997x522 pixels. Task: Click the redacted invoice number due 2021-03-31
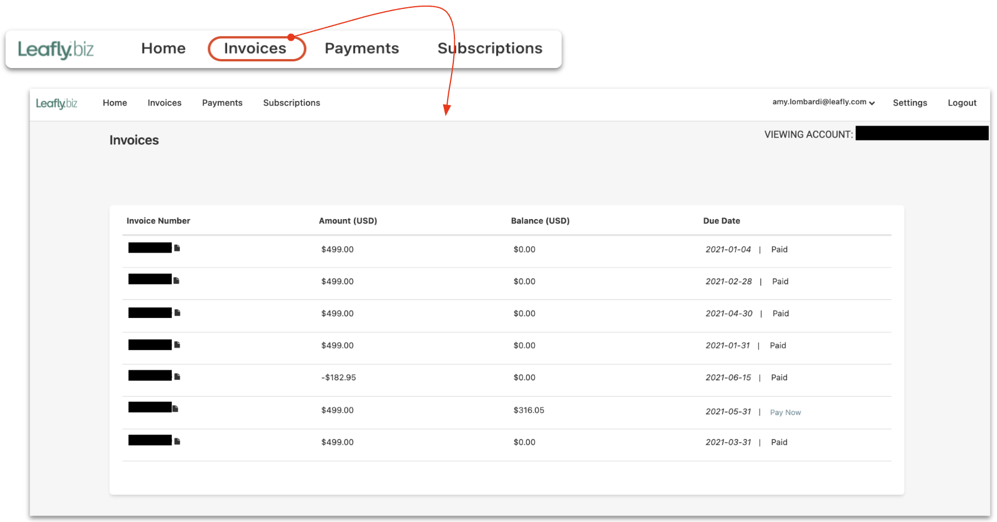pos(150,440)
